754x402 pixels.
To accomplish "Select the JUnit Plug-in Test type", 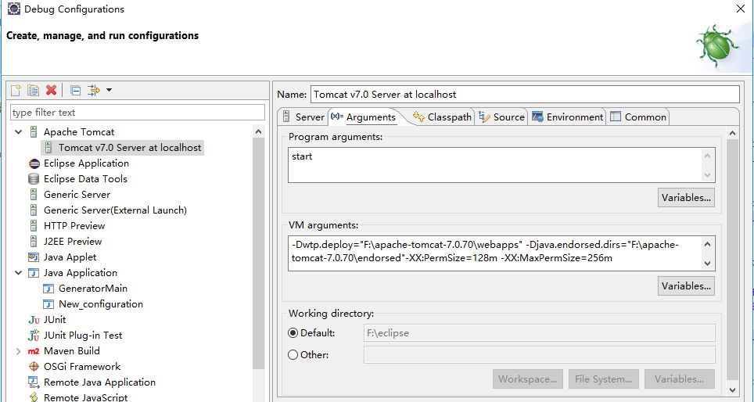I will pyautogui.click(x=83, y=336).
